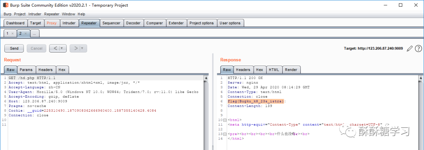Click the Accept-Encoding header line

coord(44,96)
